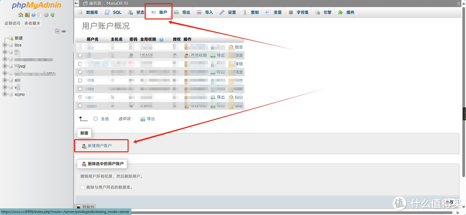
Task: Switch to the SQL tab
Action: click(113, 12)
